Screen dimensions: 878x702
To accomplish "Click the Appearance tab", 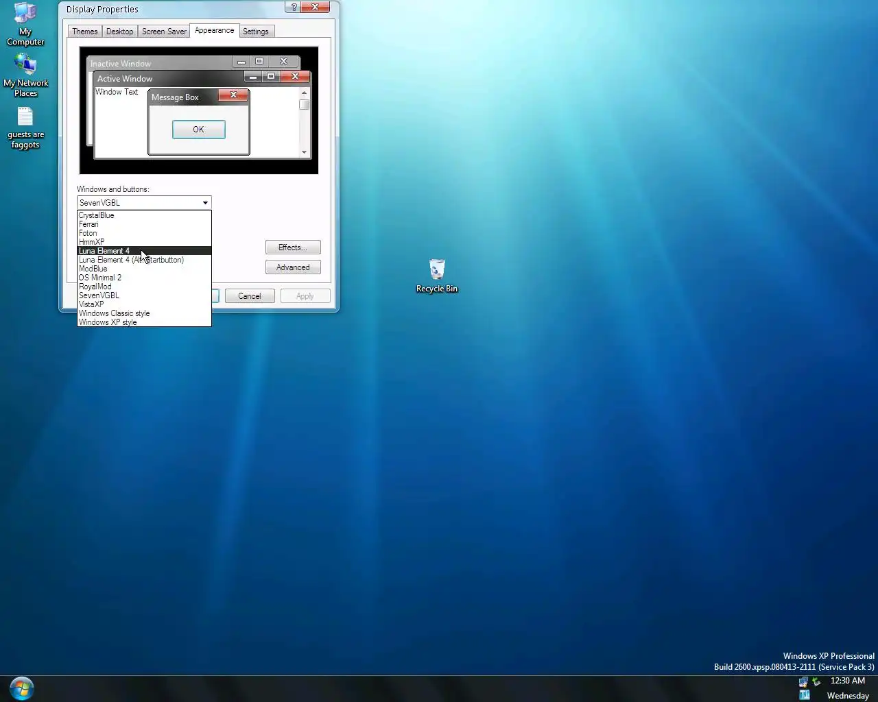I will [x=214, y=30].
